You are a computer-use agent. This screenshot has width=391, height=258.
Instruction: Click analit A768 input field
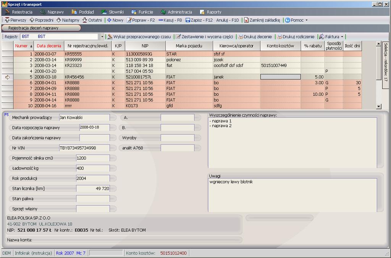[178, 148]
